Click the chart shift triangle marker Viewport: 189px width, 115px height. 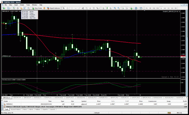coord(145,11)
